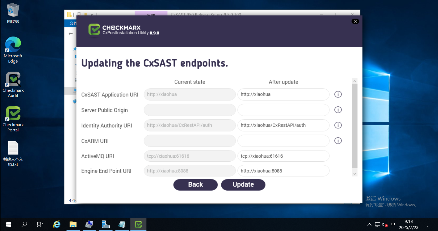Click the Server Public Origin label

click(104, 110)
